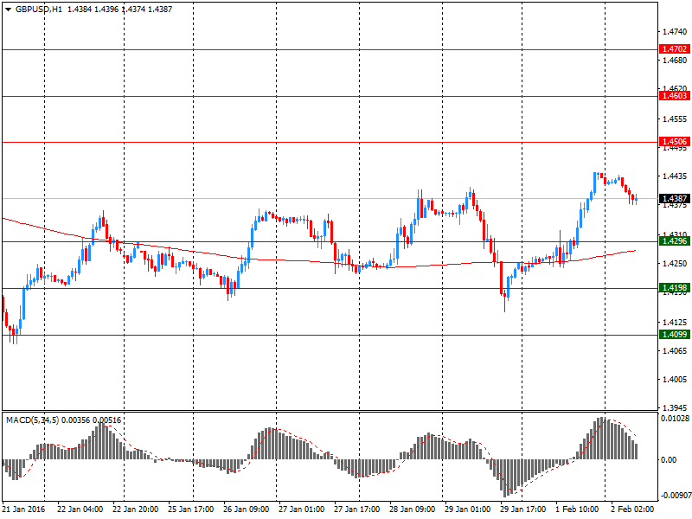Click the 0.01028 MACD scale value
Screen dimensions: 692x519
click(x=676, y=419)
